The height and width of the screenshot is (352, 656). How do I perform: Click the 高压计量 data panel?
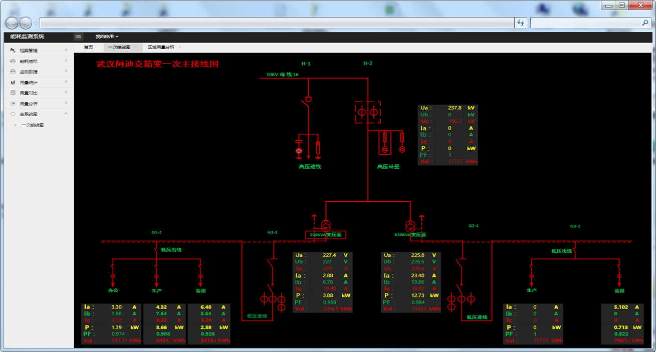(448, 135)
